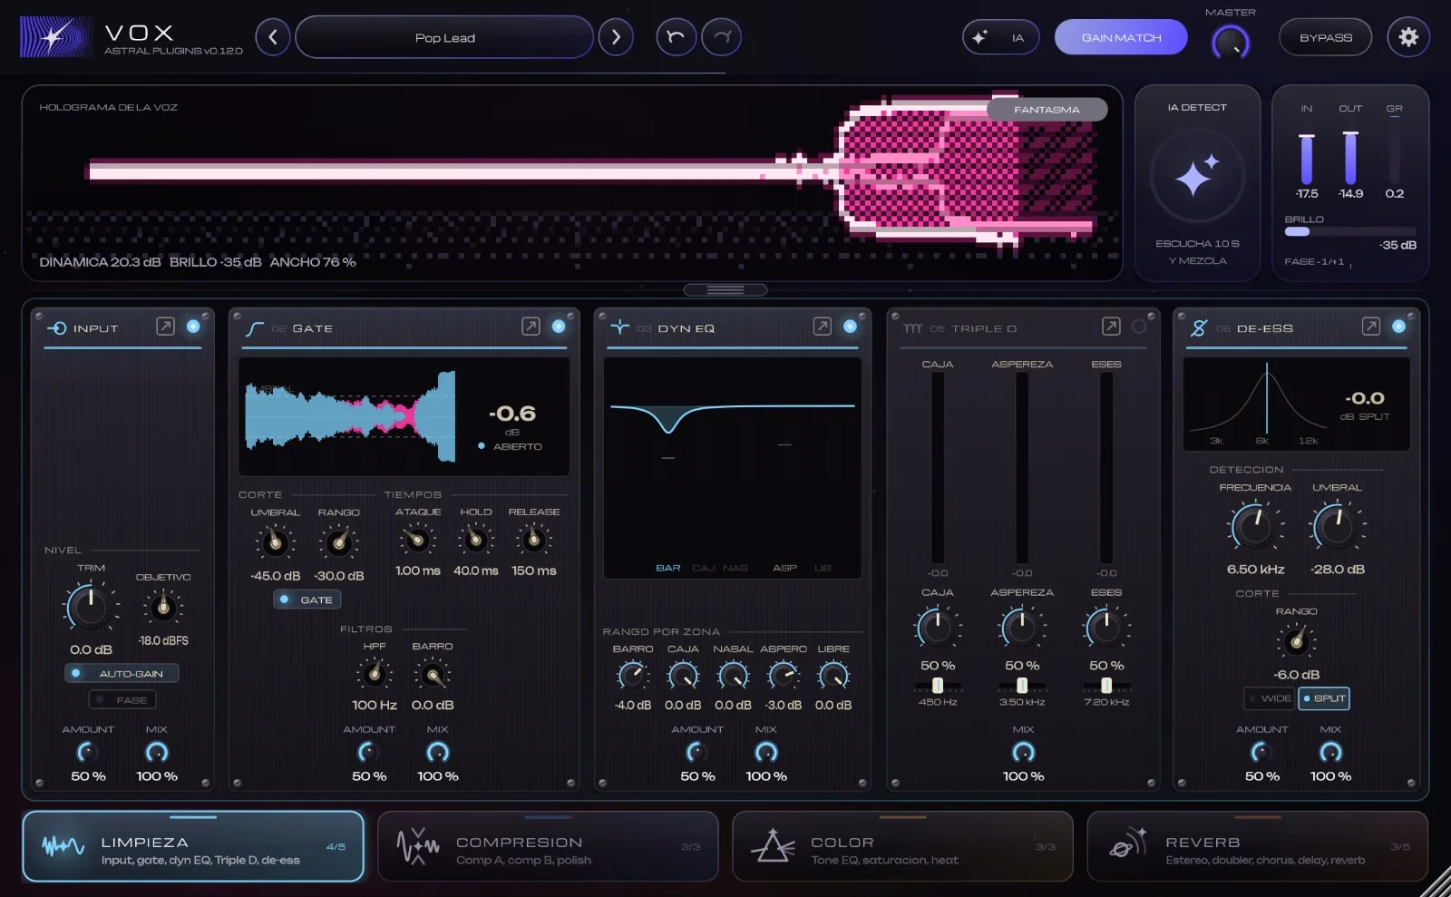Pop out the TRIPLE D module

pos(1111,327)
